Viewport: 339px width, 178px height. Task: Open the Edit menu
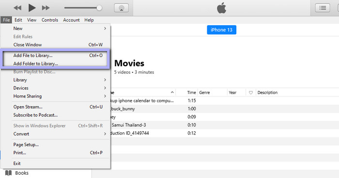[18, 20]
